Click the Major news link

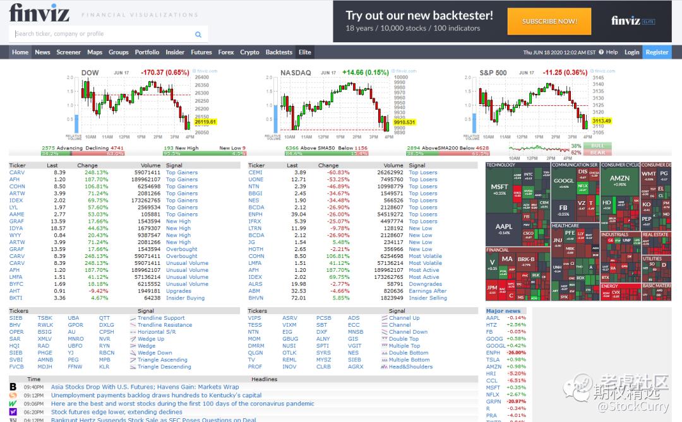[x=503, y=311]
